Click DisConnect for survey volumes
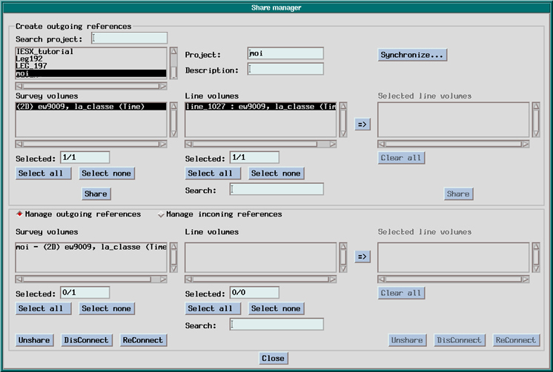This screenshot has width=553, height=372. click(87, 340)
